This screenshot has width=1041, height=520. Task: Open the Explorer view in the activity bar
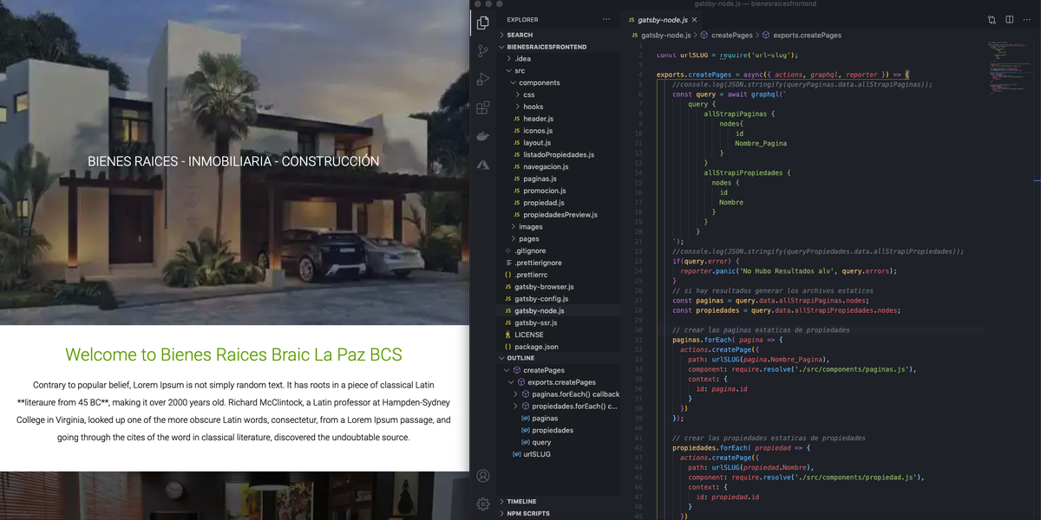tap(483, 23)
